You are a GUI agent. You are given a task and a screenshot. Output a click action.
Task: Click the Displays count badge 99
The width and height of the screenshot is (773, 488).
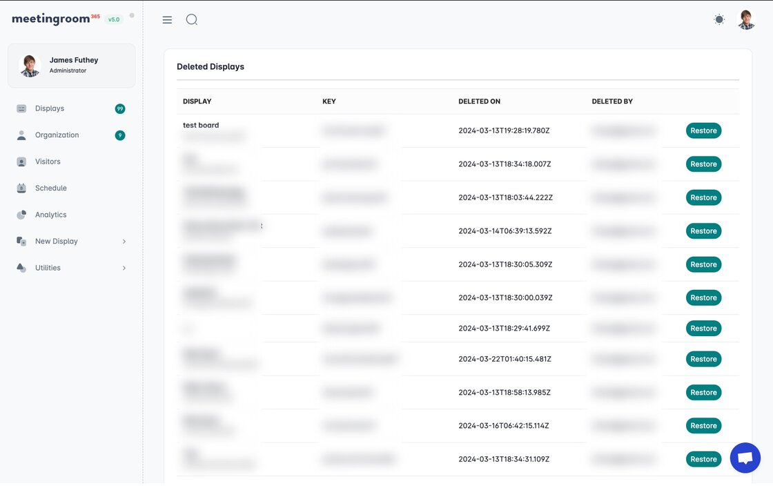(x=120, y=109)
